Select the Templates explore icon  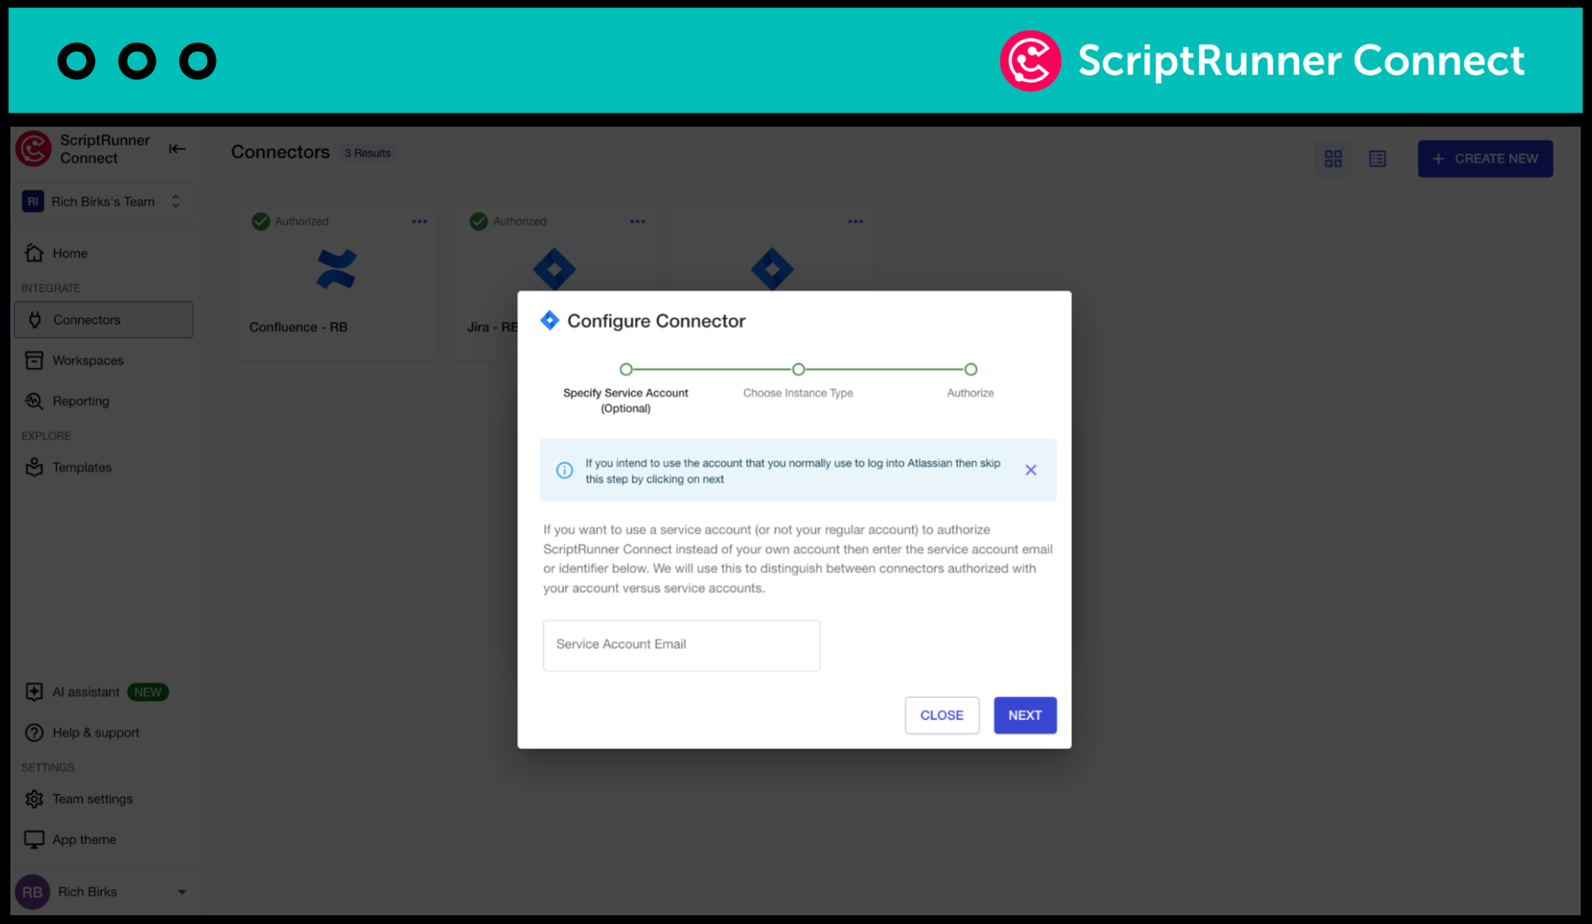[34, 467]
